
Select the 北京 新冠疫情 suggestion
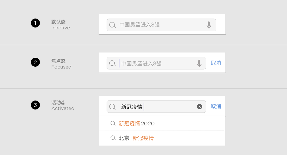pos(162,138)
